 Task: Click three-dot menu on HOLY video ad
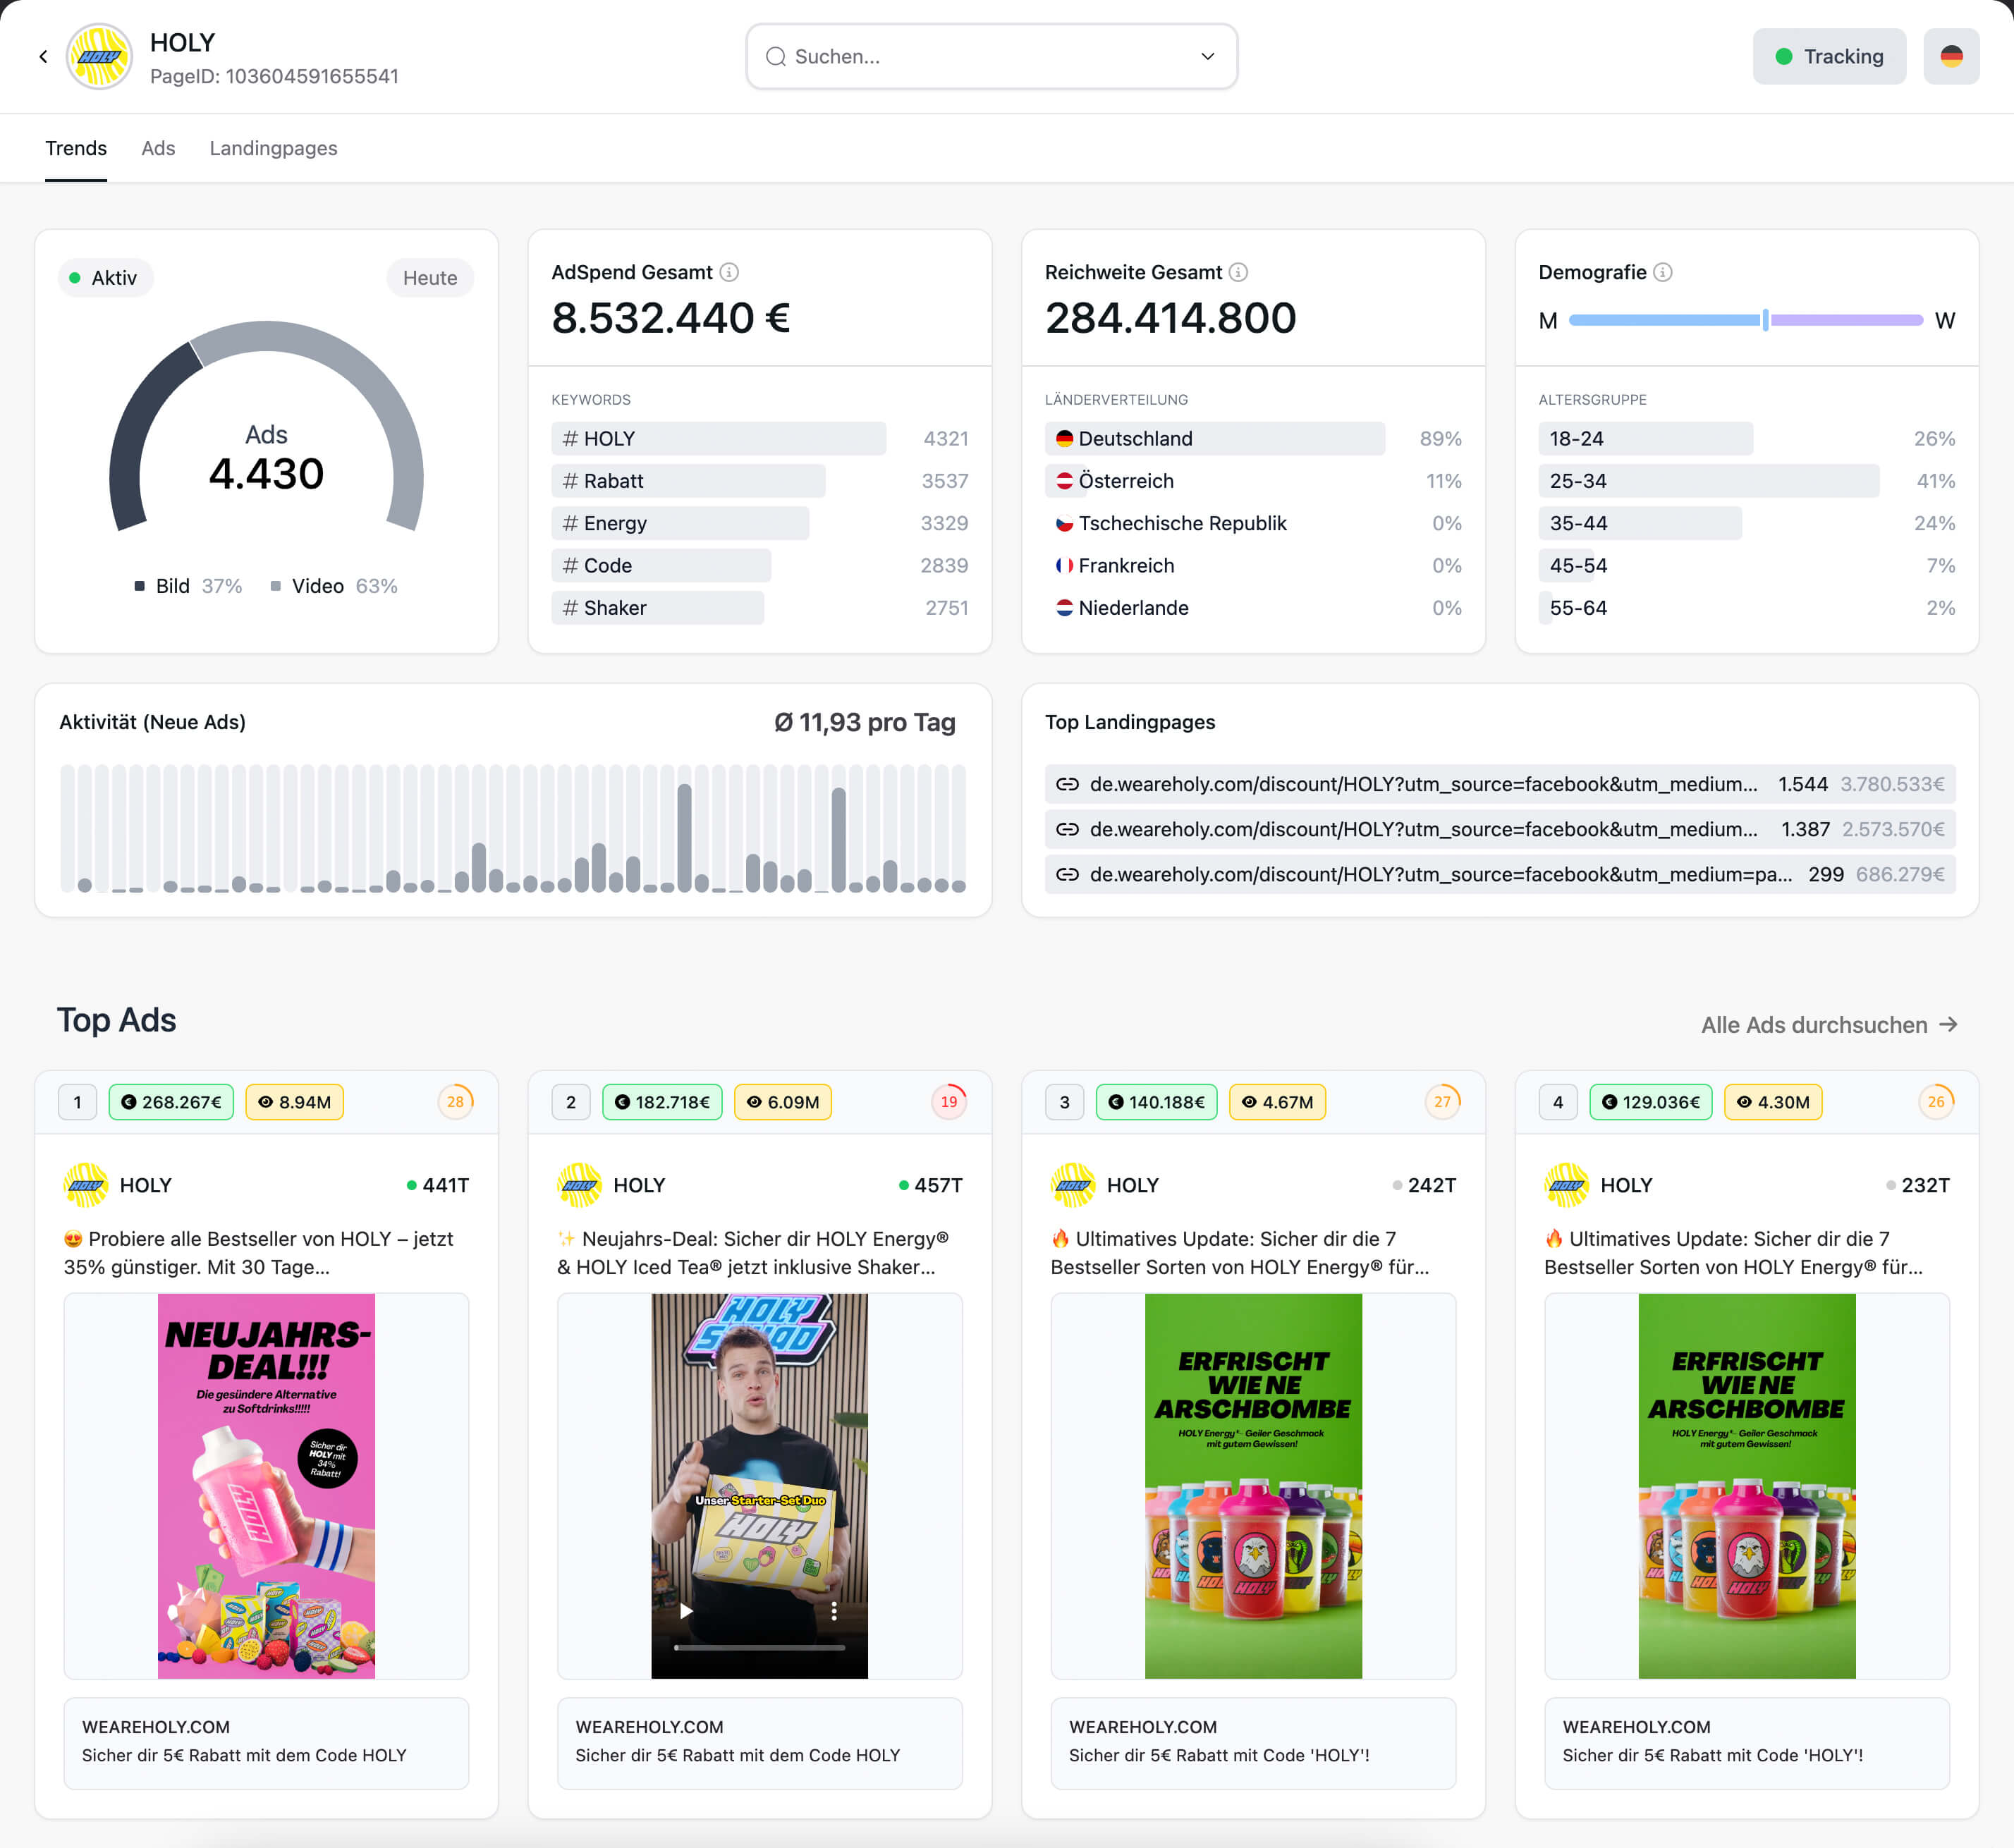[833, 1610]
